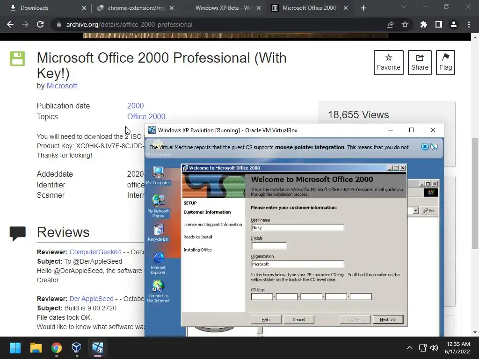The height and width of the screenshot is (359, 479).
Task: Click into User name field
Action: (x=297, y=228)
